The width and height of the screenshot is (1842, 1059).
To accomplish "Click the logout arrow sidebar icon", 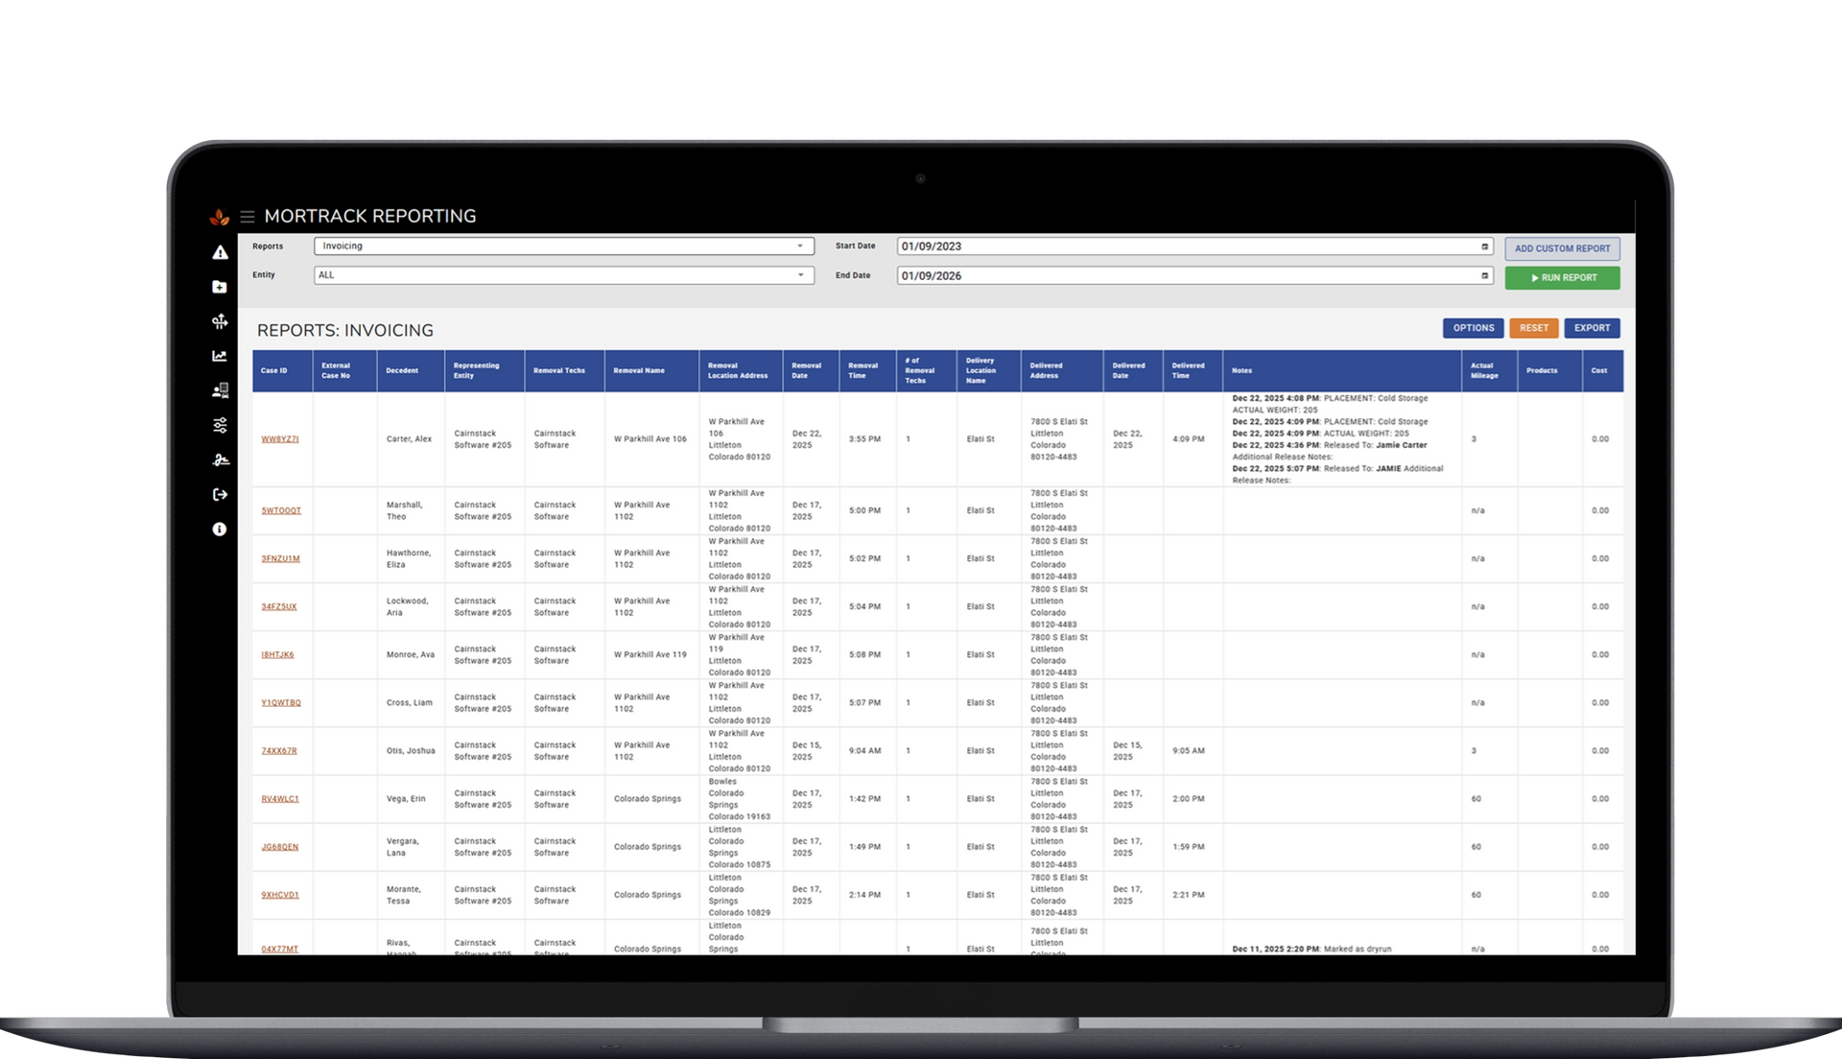I will click(x=220, y=495).
